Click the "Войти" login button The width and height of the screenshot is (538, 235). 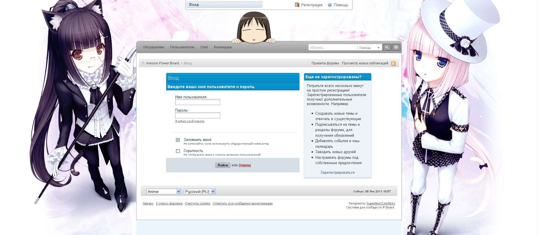[223, 165]
